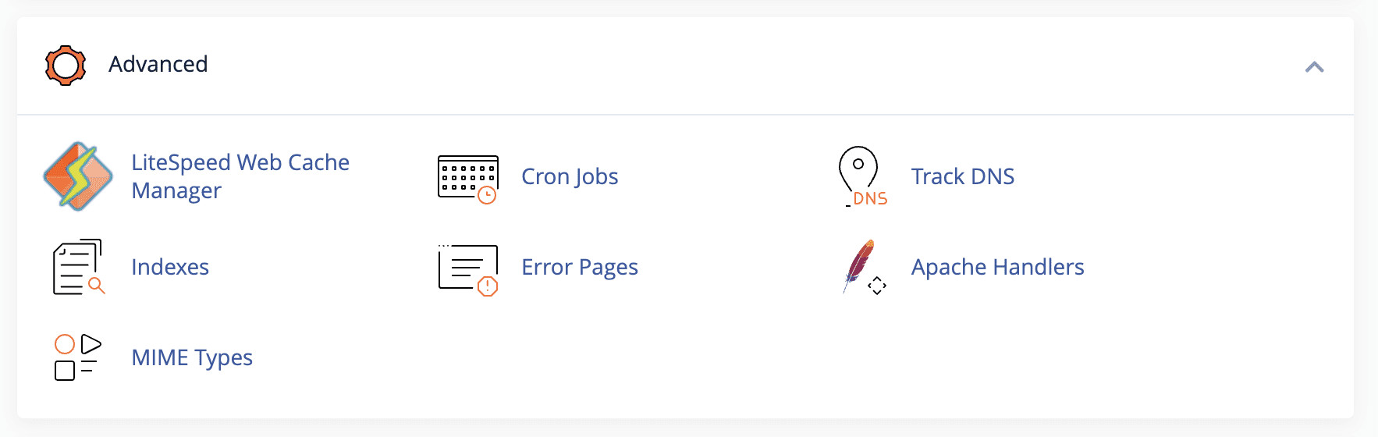
Task: Go to the Cron Jobs link
Action: pyautogui.click(x=570, y=177)
